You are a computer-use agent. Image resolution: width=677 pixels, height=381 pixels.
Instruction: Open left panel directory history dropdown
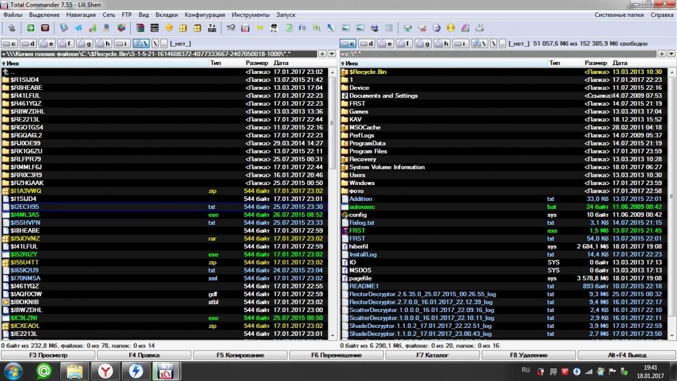[x=331, y=54]
